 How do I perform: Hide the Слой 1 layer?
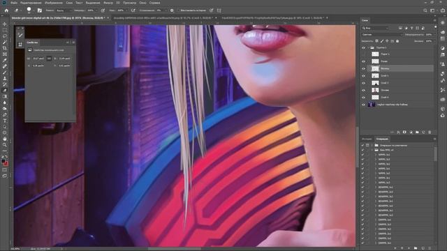pyautogui.click(x=363, y=76)
